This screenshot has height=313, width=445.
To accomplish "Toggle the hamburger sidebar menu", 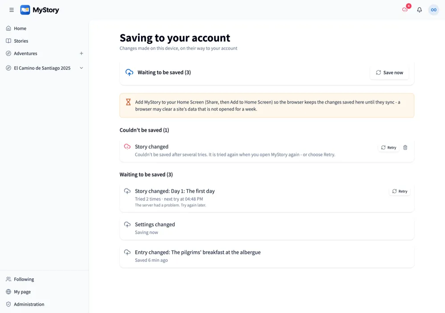I will (x=12, y=10).
